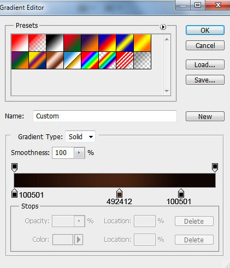Click the New button
230x268 pixels.
coord(205,116)
